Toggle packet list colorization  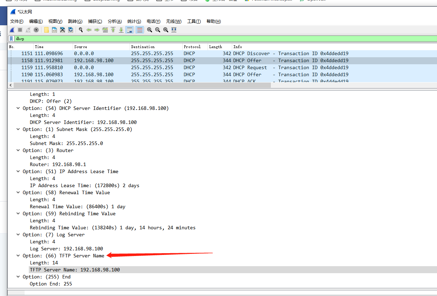(x=139, y=30)
